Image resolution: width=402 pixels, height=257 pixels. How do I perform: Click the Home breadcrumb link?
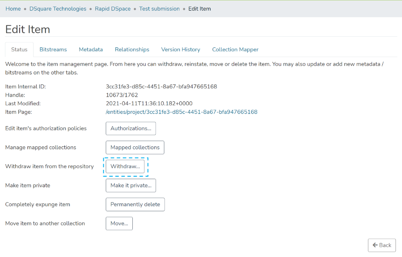(x=13, y=9)
